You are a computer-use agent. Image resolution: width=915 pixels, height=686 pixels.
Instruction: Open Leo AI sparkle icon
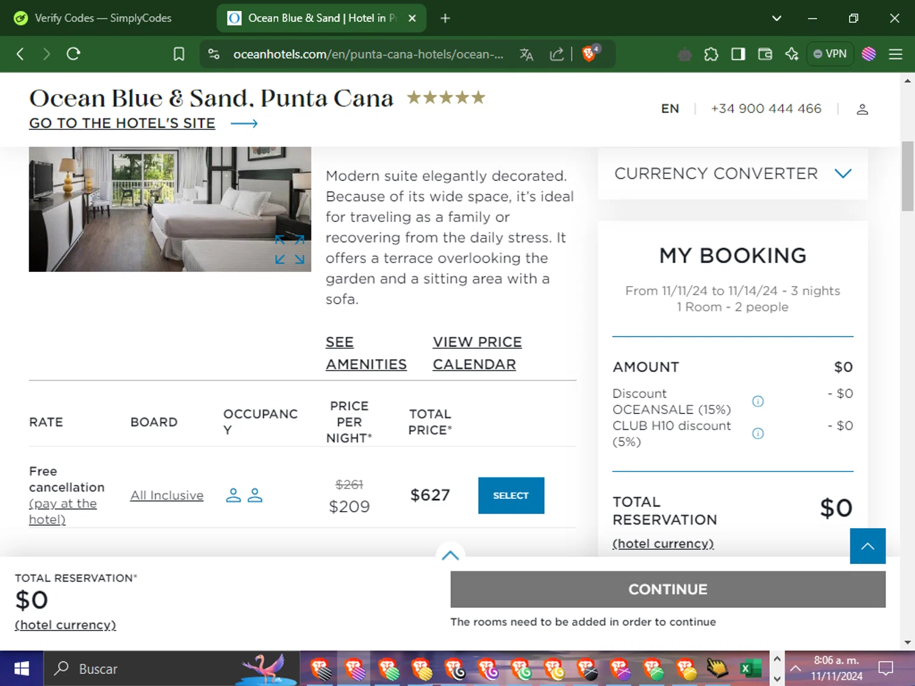(x=792, y=54)
